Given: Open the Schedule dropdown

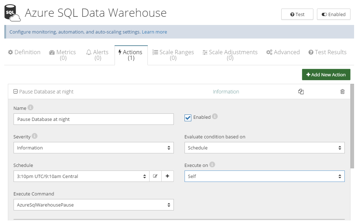Looking at the screenshot, I should [81, 176].
